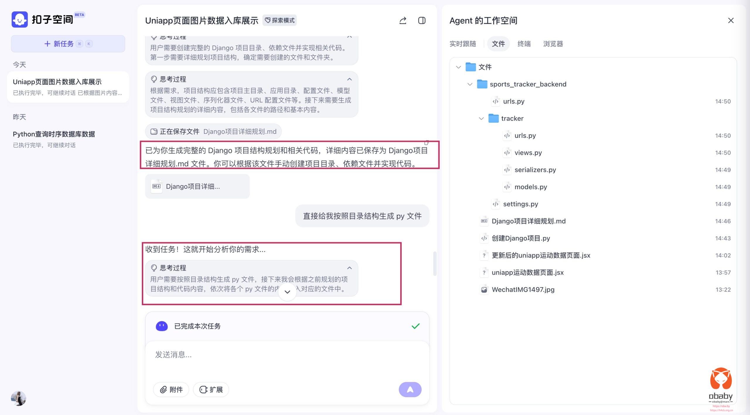750x415 pixels.
Task: Collapse the 用户需要按照目录结构 思考过程 block chevron
Action: coord(349,268)
